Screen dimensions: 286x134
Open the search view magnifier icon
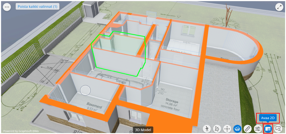point(278,129)
